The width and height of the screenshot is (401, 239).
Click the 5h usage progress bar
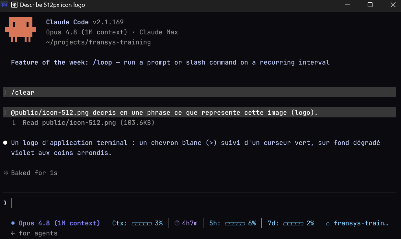pyautogui.click(x=235, y=224)
